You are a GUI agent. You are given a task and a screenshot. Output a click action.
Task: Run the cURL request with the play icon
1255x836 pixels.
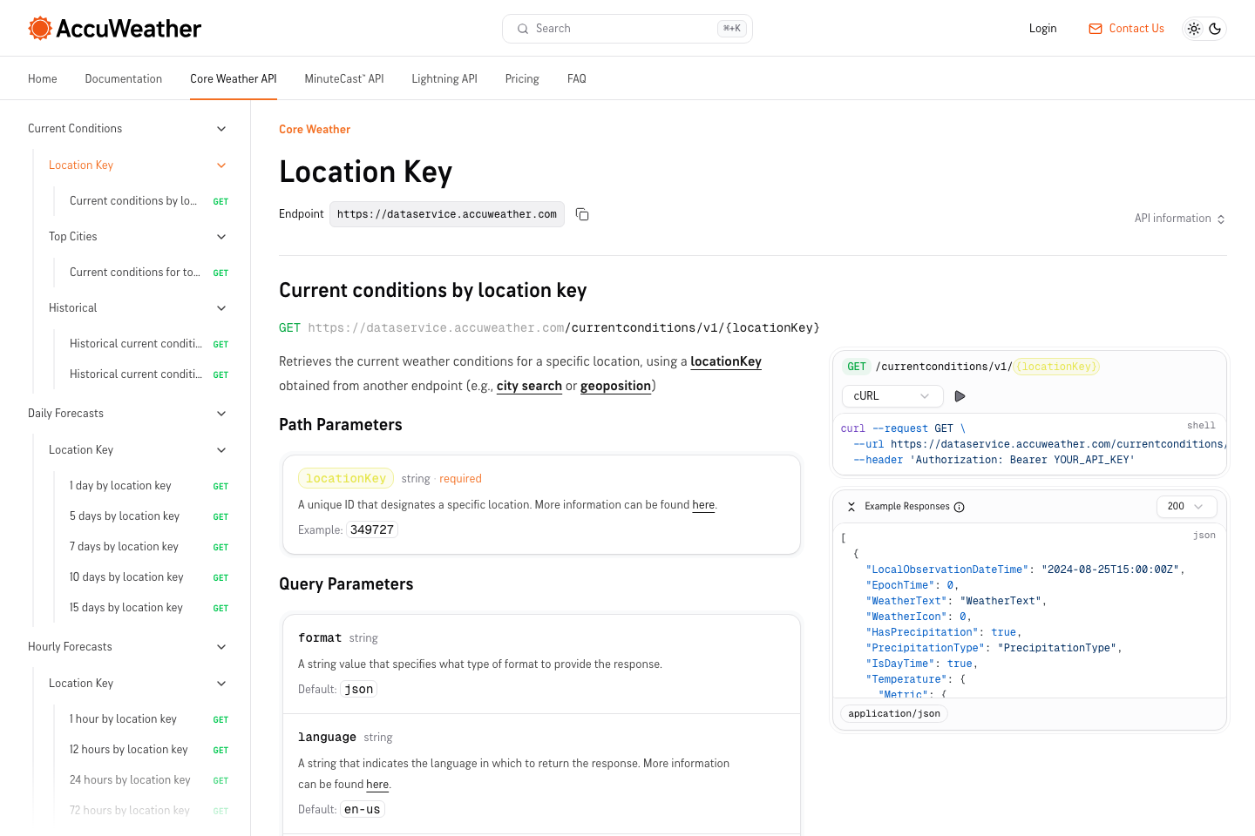960,395
